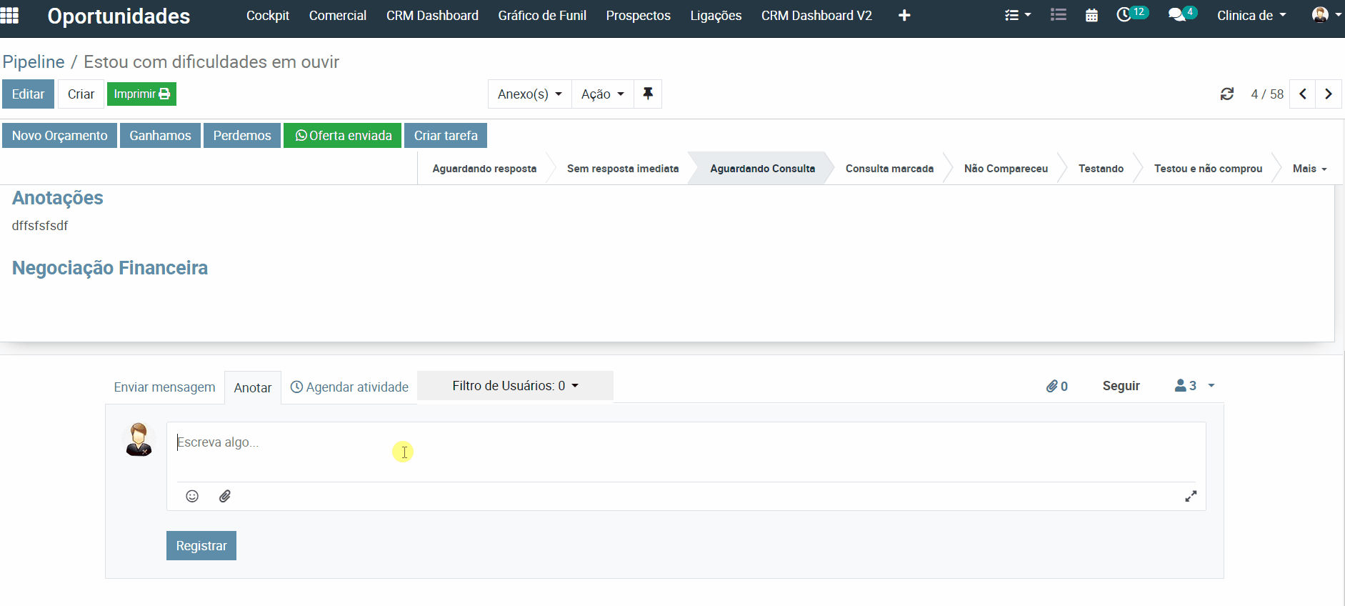Screen dimensions: 1345x606
Task: Open the calendar icon in top bar
Action: pyautogui.click(x=1091, y=16)
